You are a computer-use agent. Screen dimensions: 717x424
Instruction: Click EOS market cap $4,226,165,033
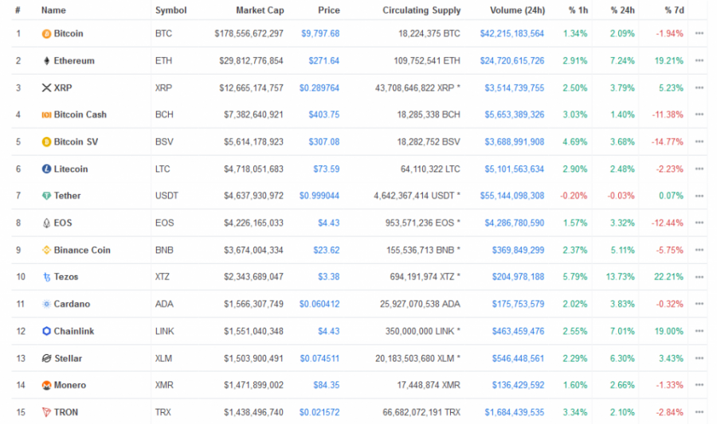pyautogui.click(x=253, y=223)
